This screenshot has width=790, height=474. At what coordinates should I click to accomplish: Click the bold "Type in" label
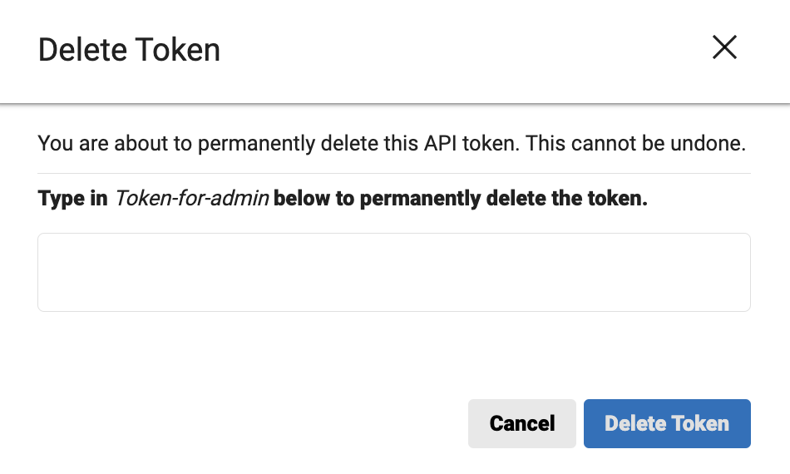tap(72, 200)
